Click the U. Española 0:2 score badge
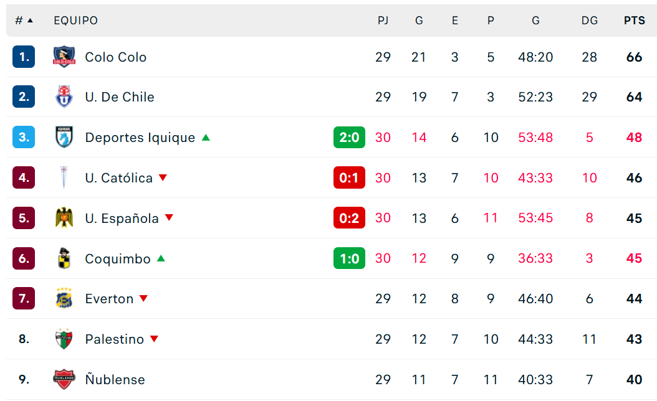 tap(349, 218)
